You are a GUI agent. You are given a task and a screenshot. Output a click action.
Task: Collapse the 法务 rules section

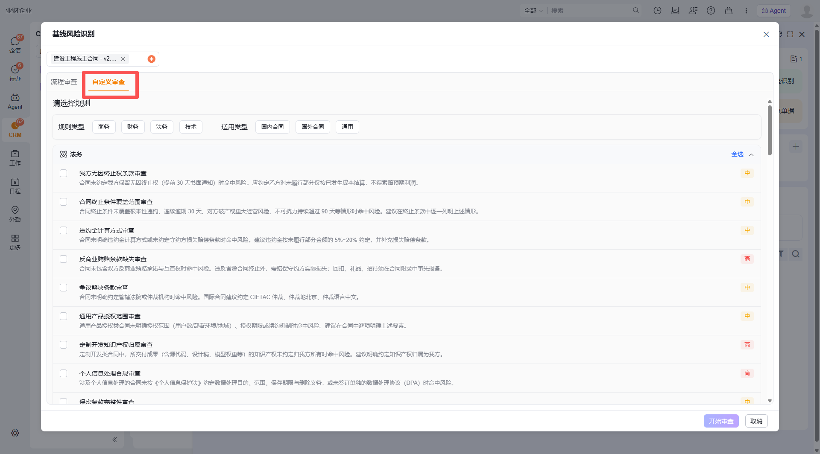pos(751,154)
